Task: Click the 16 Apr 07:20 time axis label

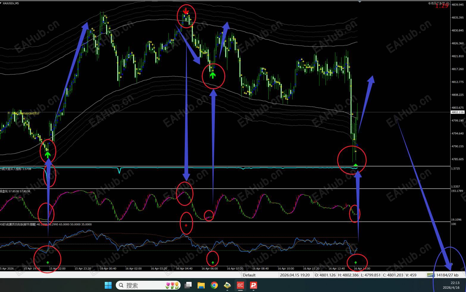Action: 235,269
